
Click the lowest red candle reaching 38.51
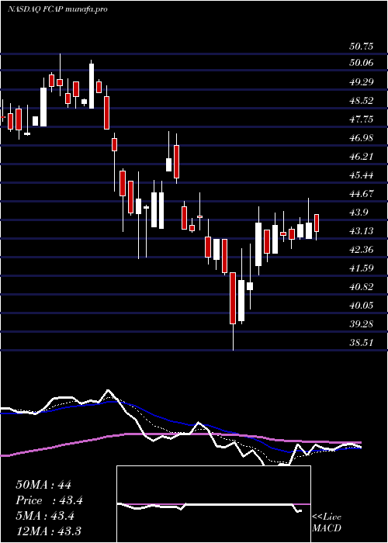point(233,298)
